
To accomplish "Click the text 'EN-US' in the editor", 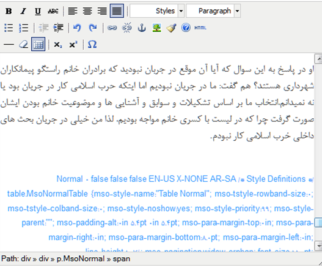I will 162,179.
